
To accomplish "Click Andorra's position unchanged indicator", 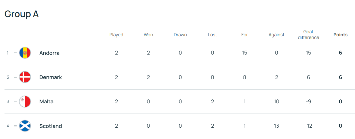I will tap(15, 53).
